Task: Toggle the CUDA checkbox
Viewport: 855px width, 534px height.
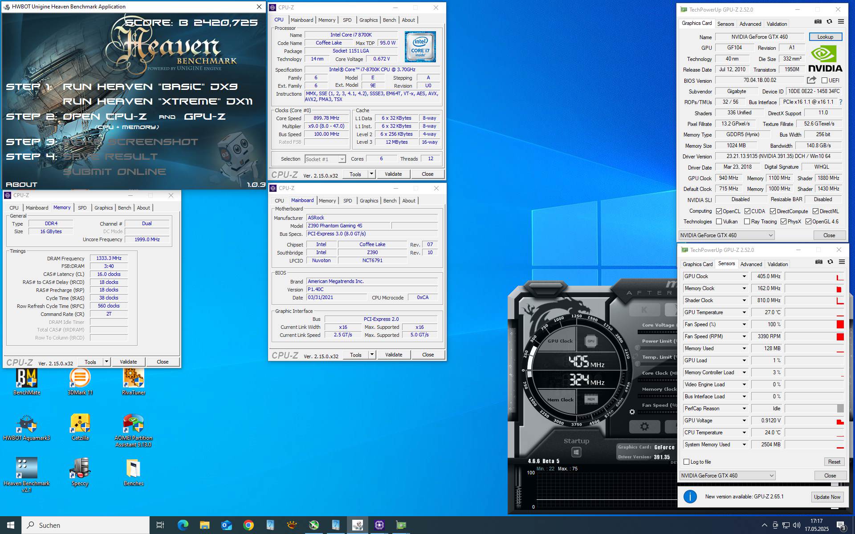Action: pyautogui.click(x=747, y=211)
